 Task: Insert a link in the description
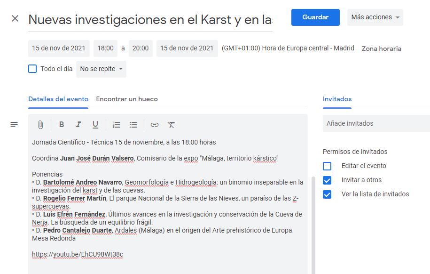(x=155, y=125)
